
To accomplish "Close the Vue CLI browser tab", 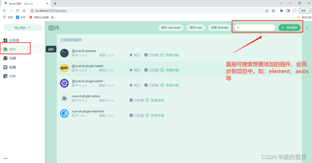I will 47,4.
